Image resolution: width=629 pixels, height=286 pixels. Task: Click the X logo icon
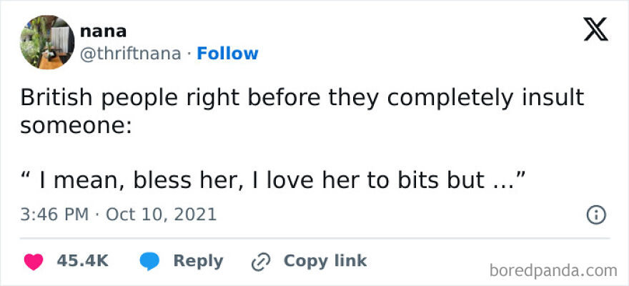[595, 30]
